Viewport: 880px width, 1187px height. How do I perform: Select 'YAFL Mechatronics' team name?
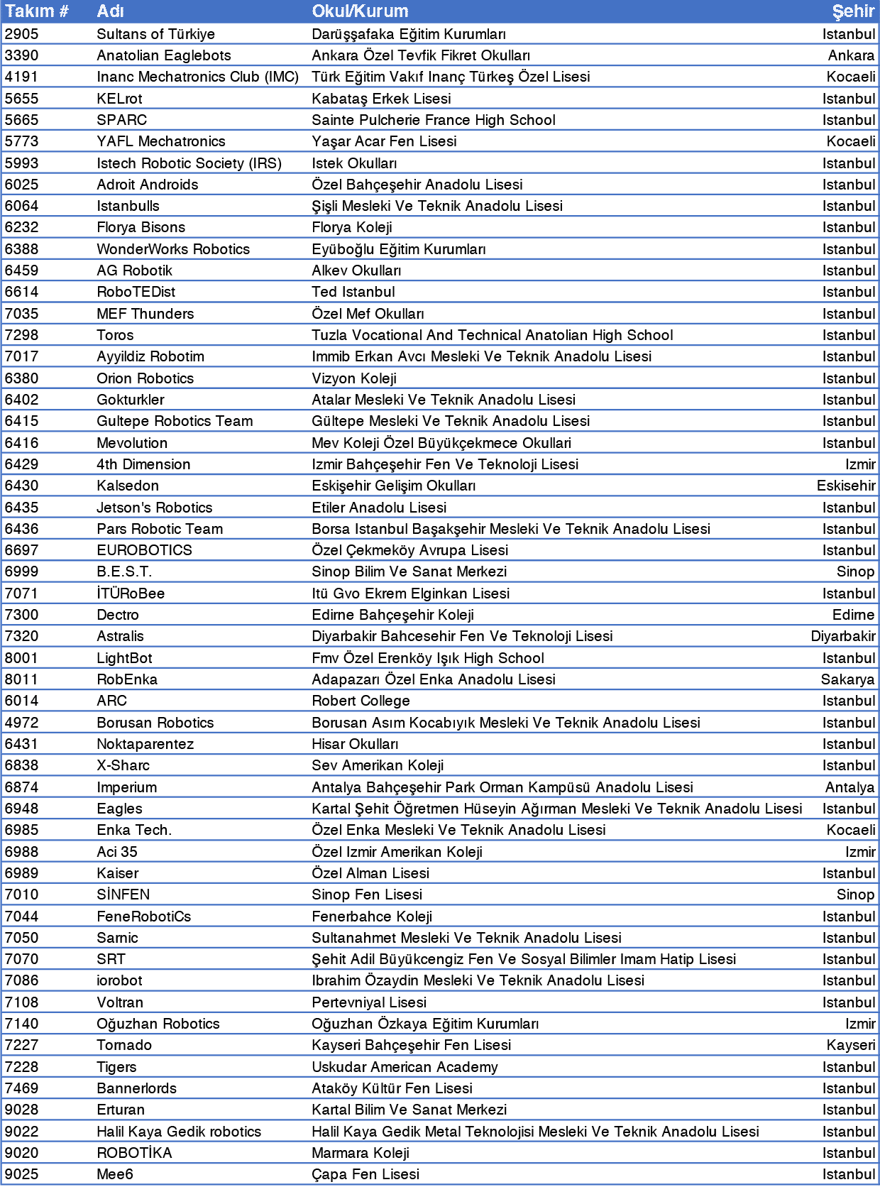(161, 141)
